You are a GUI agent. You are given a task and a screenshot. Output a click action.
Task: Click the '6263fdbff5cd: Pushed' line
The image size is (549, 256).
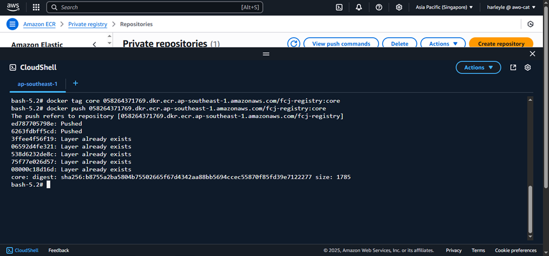[x=47, y=131]
